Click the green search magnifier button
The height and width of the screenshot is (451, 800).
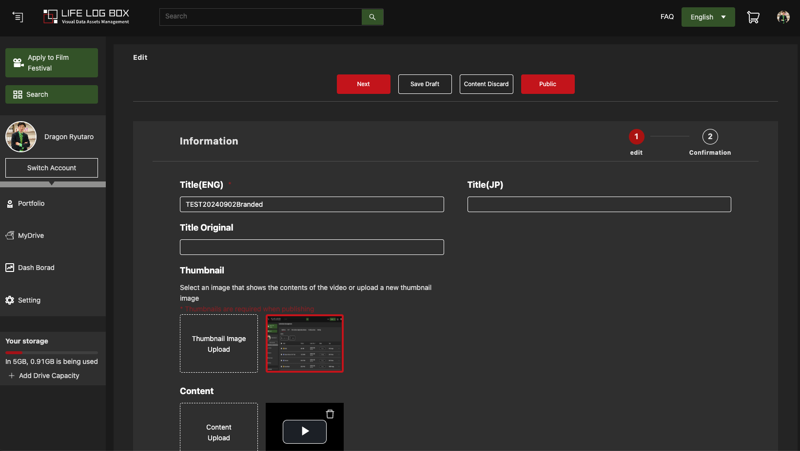[372, 17]
